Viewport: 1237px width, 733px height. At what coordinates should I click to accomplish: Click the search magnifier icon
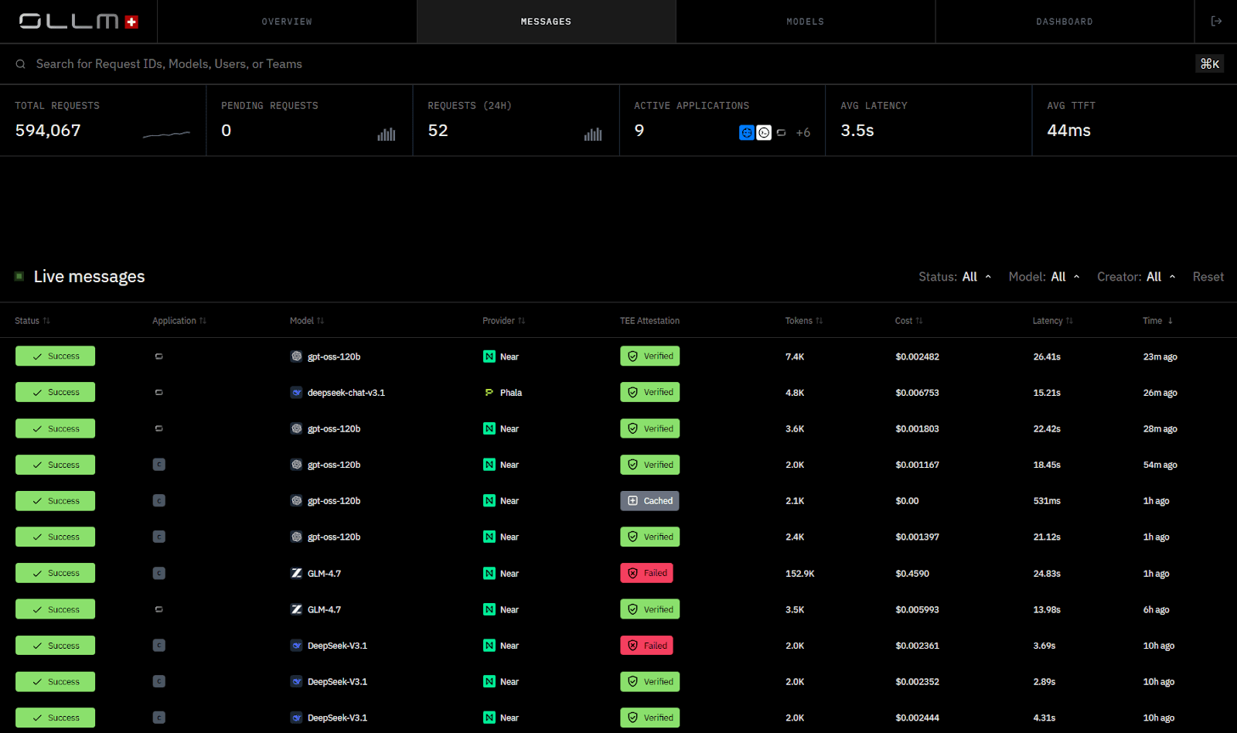point(21,64)
